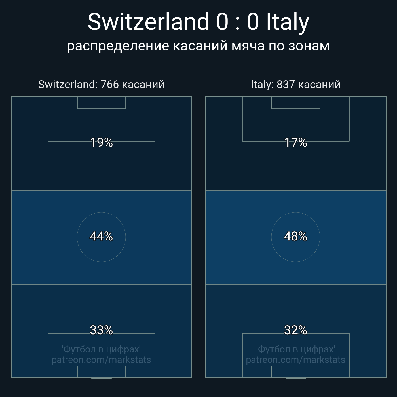Click the 32% label on Italy's pitch
This screenshot has width=397, height=397.
pos(295,330)
